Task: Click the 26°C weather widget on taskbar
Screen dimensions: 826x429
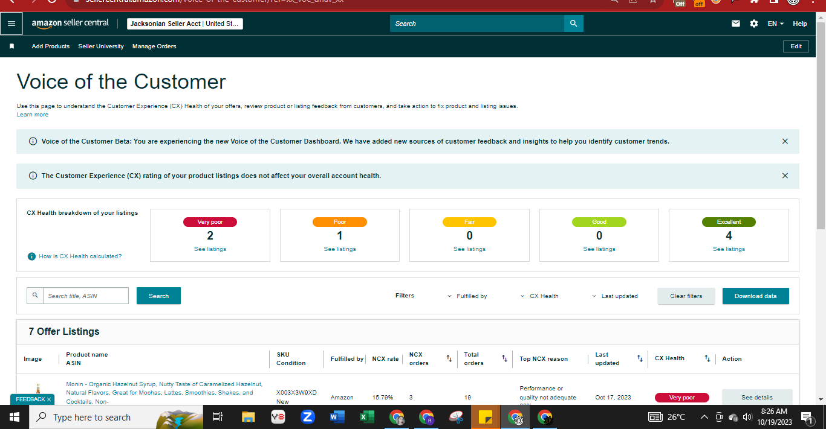Action: [x=668, y=417]
